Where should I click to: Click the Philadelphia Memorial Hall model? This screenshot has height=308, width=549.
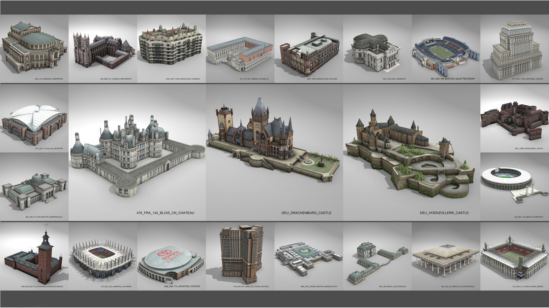(34, 190)
